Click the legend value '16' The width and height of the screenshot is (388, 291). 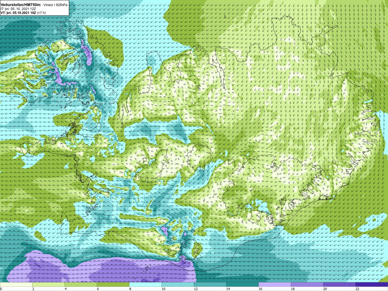pyautogui.click(x=260, y=289)
